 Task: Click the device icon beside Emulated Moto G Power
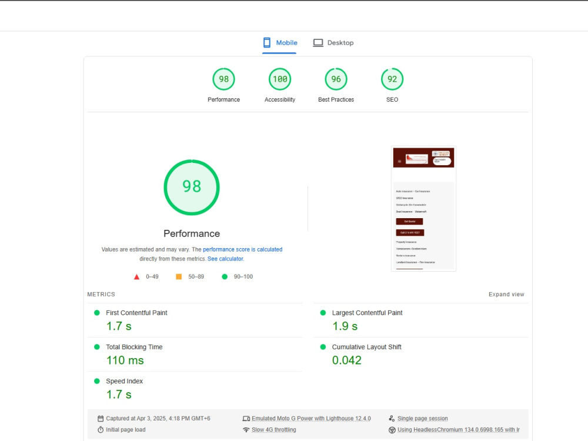(x=246, y=419)
